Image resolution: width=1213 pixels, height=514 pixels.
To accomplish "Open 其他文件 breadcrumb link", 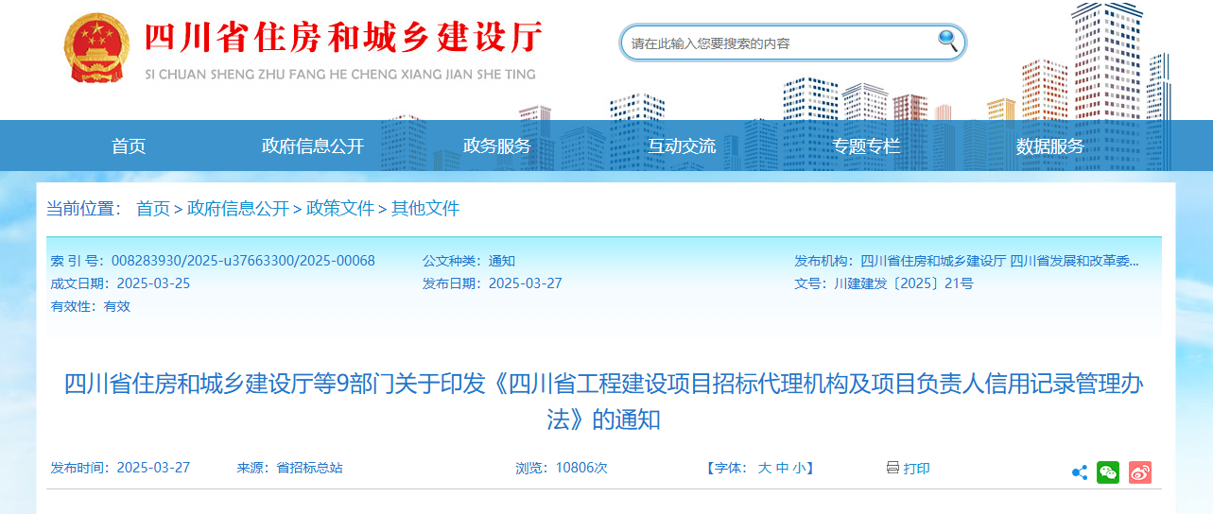I will [425, 209].
